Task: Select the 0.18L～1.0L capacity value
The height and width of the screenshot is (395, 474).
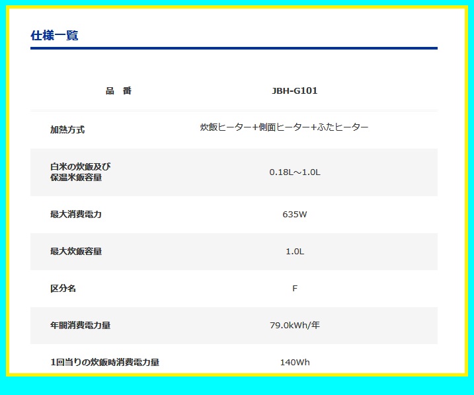Action: (x=294, y=172)
